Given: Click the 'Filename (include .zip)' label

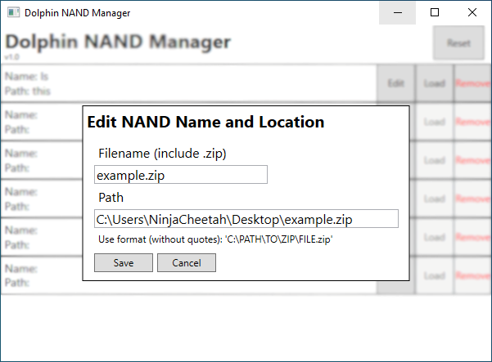Looking at the screenshot, I should coord(162,154).
